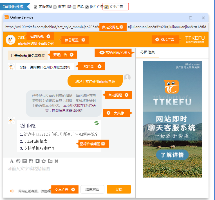Open the emoji smiley picker
This screenshot has height=200, width=215.
point(18,161)
